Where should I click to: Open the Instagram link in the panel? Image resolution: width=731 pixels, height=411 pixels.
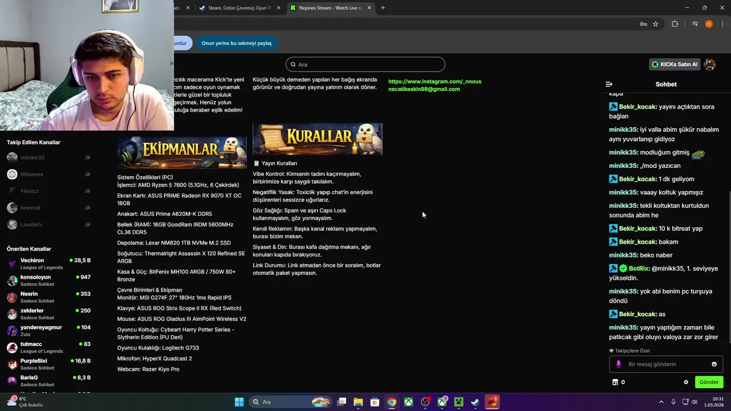(x=435, y=82)
